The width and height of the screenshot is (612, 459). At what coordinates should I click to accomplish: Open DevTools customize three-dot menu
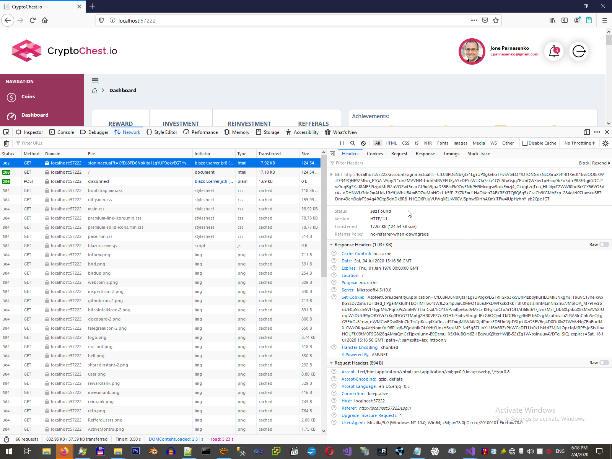click(597, 132)
